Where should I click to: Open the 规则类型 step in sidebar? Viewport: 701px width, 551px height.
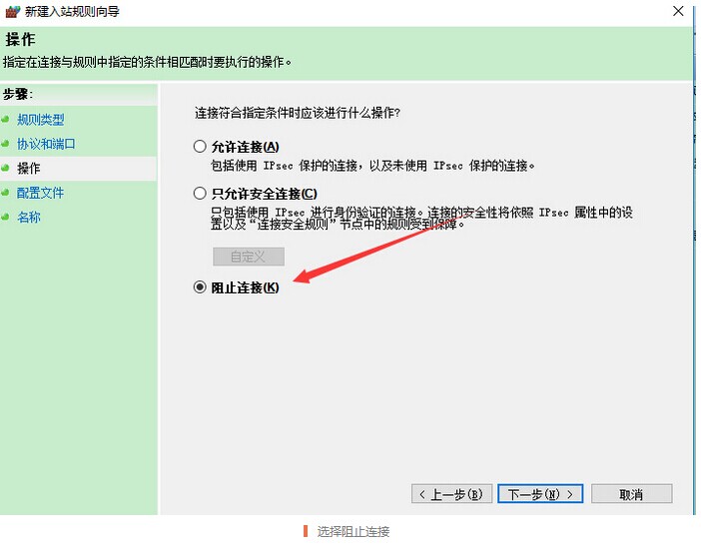pos(41,120)
